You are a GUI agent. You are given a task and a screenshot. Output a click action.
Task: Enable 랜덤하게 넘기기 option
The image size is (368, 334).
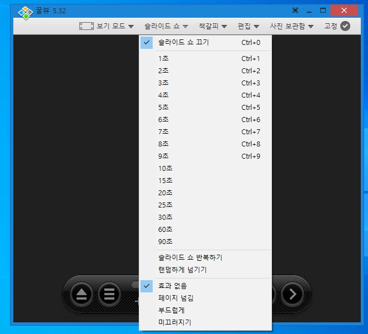(x=205, y=270)
